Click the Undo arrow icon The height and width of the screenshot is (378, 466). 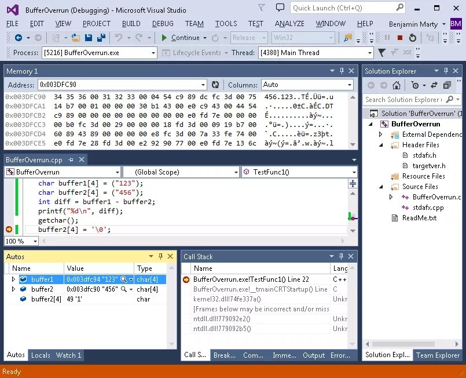[119, 38]
